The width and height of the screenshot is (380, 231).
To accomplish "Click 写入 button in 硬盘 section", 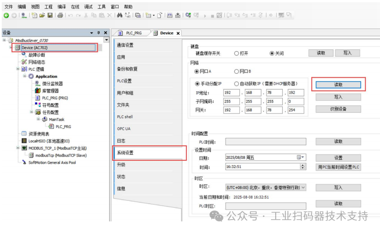I will point(347,53).
